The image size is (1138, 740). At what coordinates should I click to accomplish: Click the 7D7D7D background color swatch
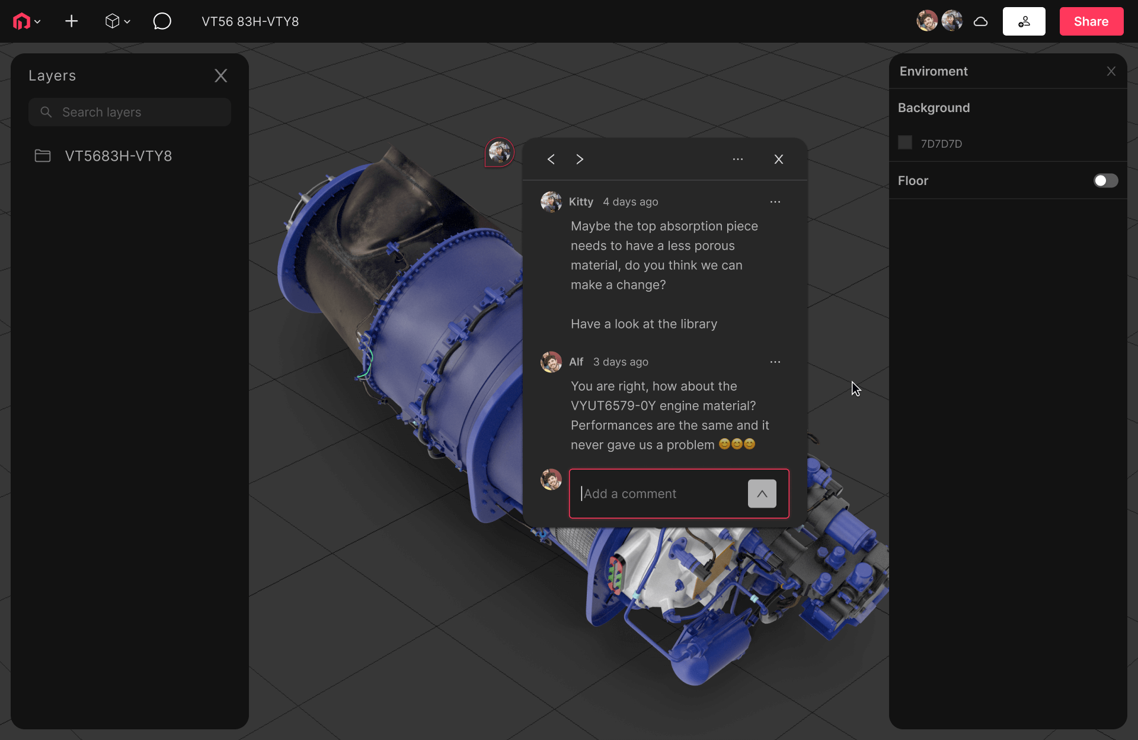click(x=905, y=142)
